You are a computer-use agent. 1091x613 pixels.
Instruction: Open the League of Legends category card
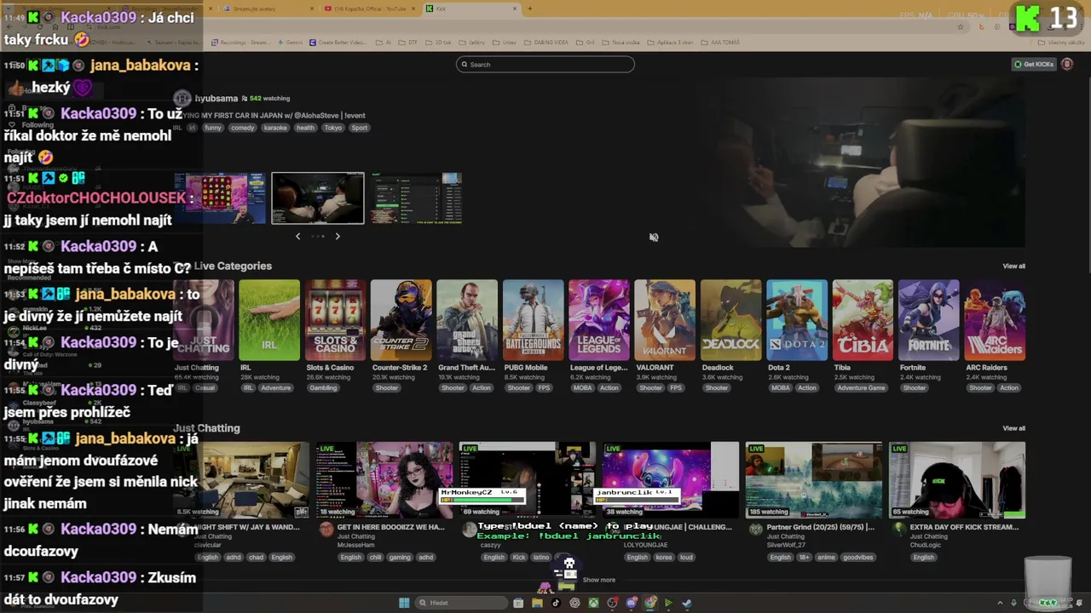(x=599, y=320)
